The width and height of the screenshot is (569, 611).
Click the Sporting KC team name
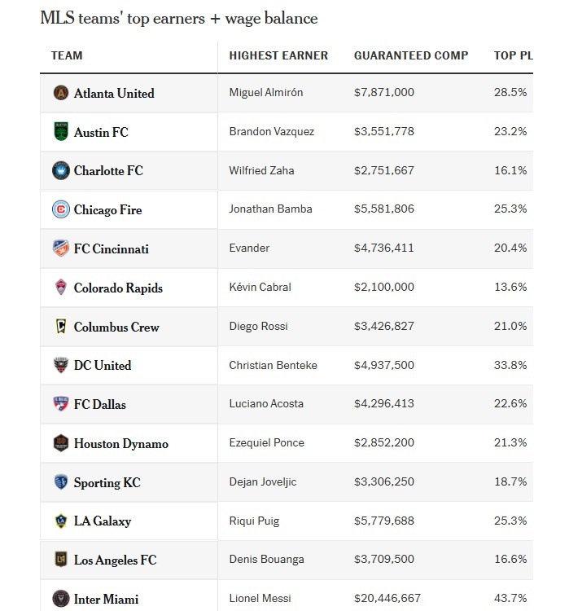pos(107,482)
